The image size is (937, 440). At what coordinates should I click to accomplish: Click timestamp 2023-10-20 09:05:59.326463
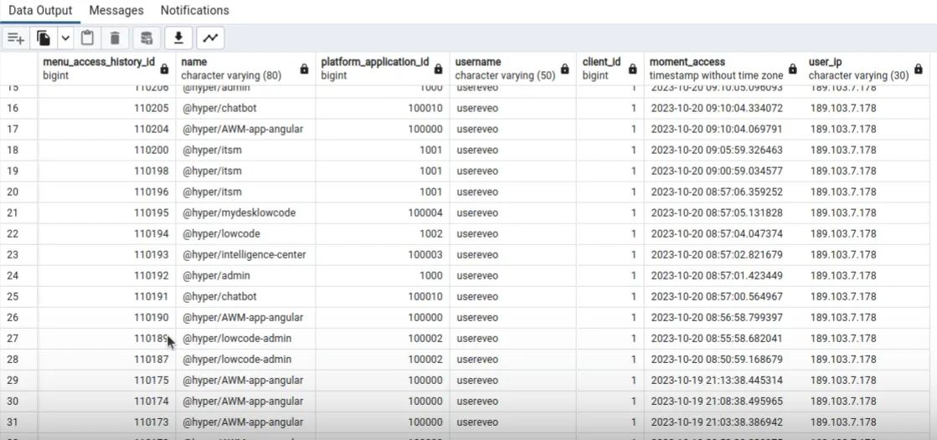723,150
